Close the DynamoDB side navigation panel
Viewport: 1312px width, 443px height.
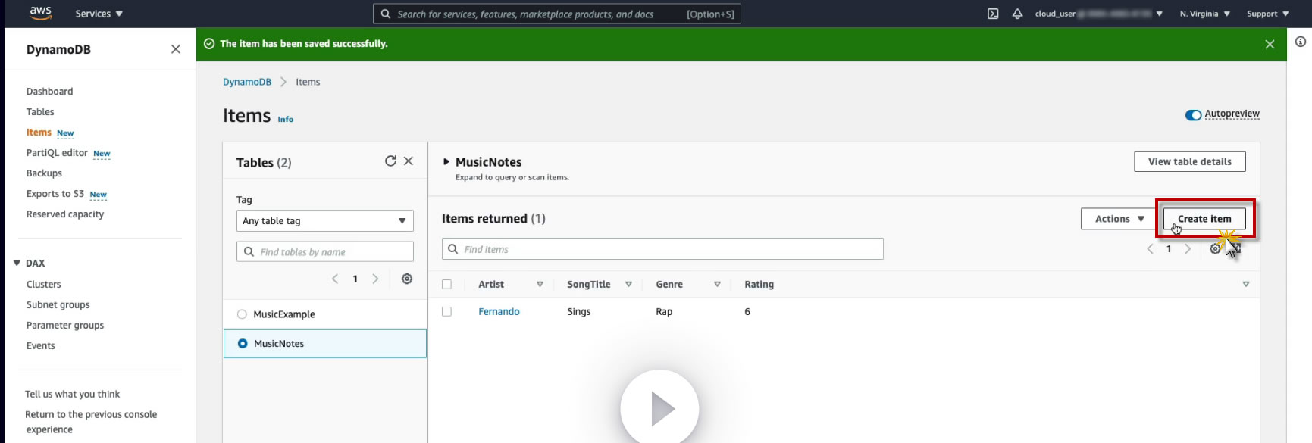tap(176, 49)
